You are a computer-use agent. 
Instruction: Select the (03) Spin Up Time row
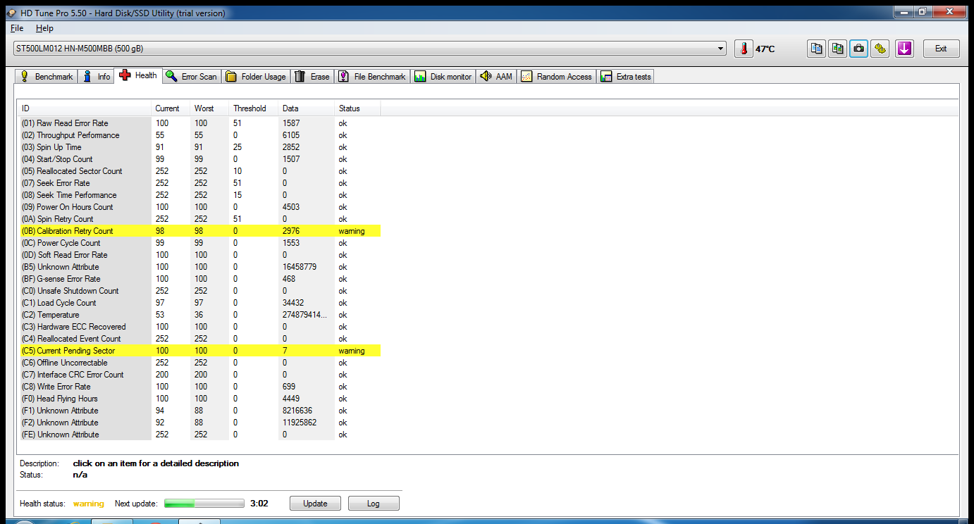point(199,147)
